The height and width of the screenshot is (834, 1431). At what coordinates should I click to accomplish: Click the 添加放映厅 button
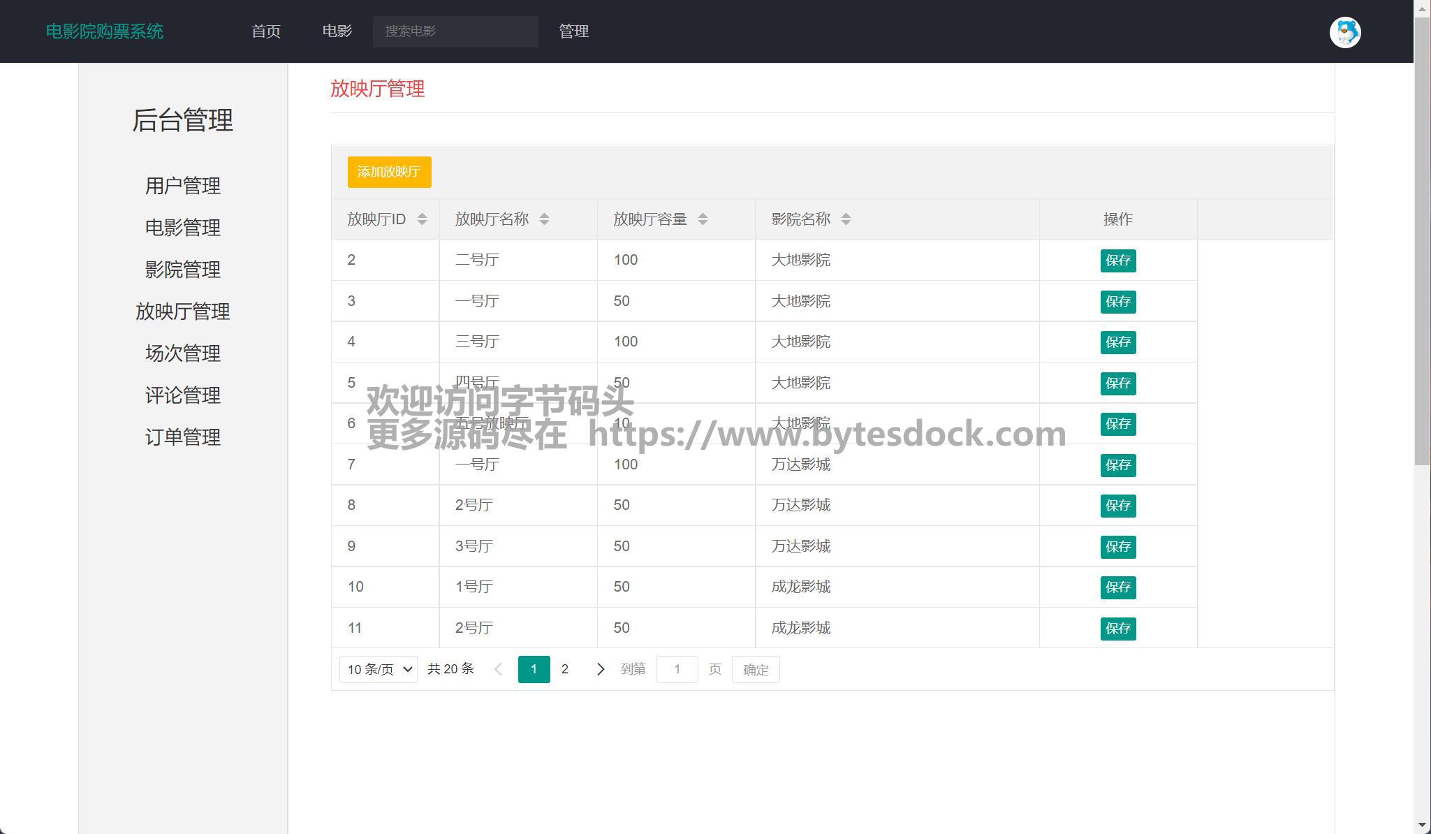tap(389, 172)
